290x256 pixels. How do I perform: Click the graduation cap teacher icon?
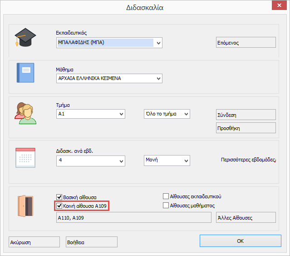(25, 37)
